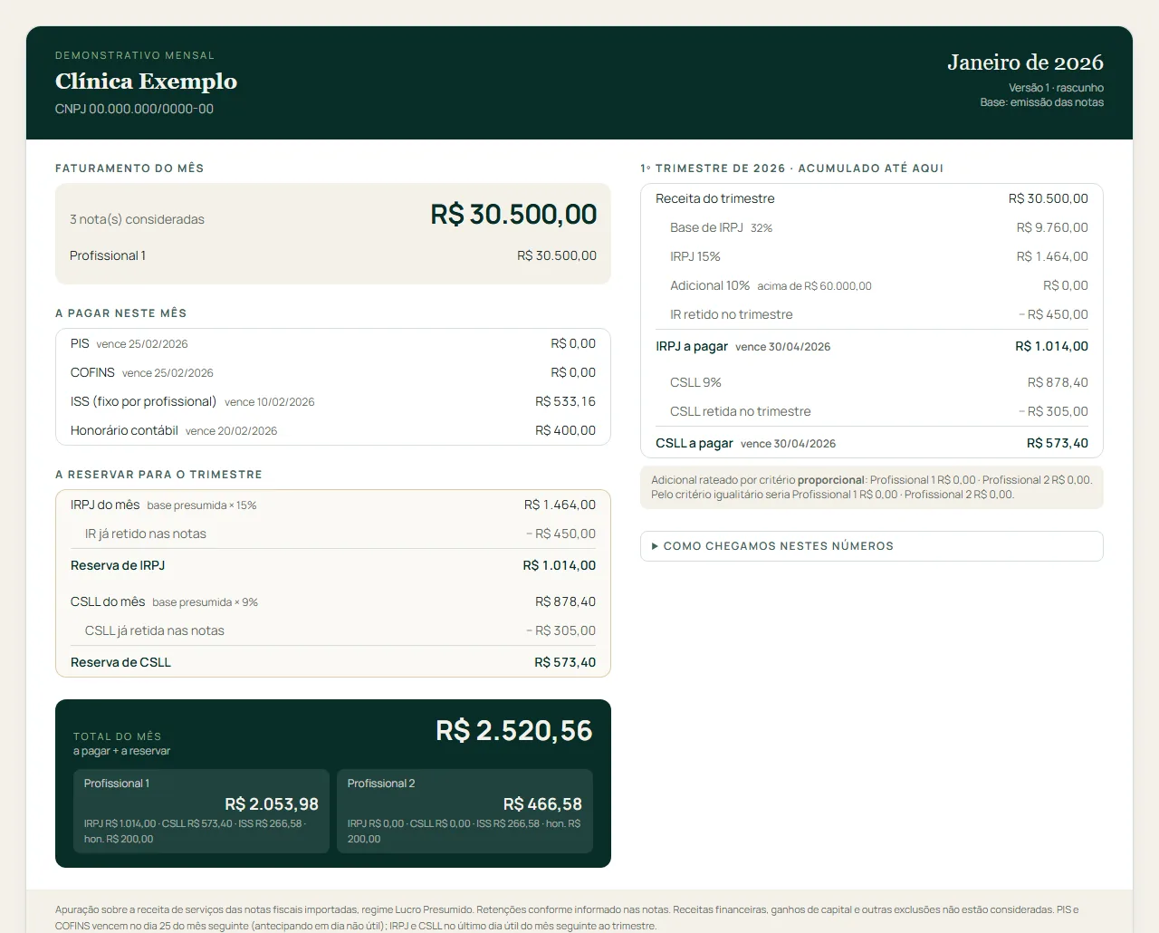This screenshot has width=1159, height=933.
Task: Click the total do mês R$ 2.520,56
Action: pyautogui.click(x=513, y=731)
